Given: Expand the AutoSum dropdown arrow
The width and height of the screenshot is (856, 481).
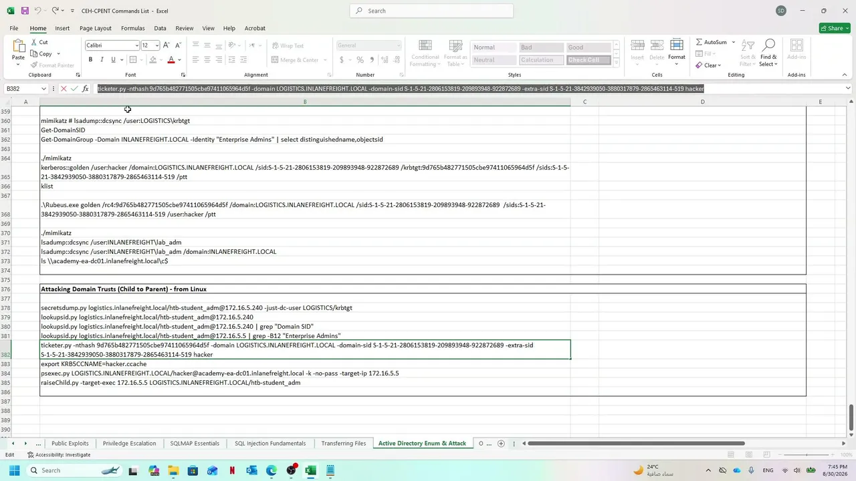Looking at the screenshot, I should (x=733, y=42).
